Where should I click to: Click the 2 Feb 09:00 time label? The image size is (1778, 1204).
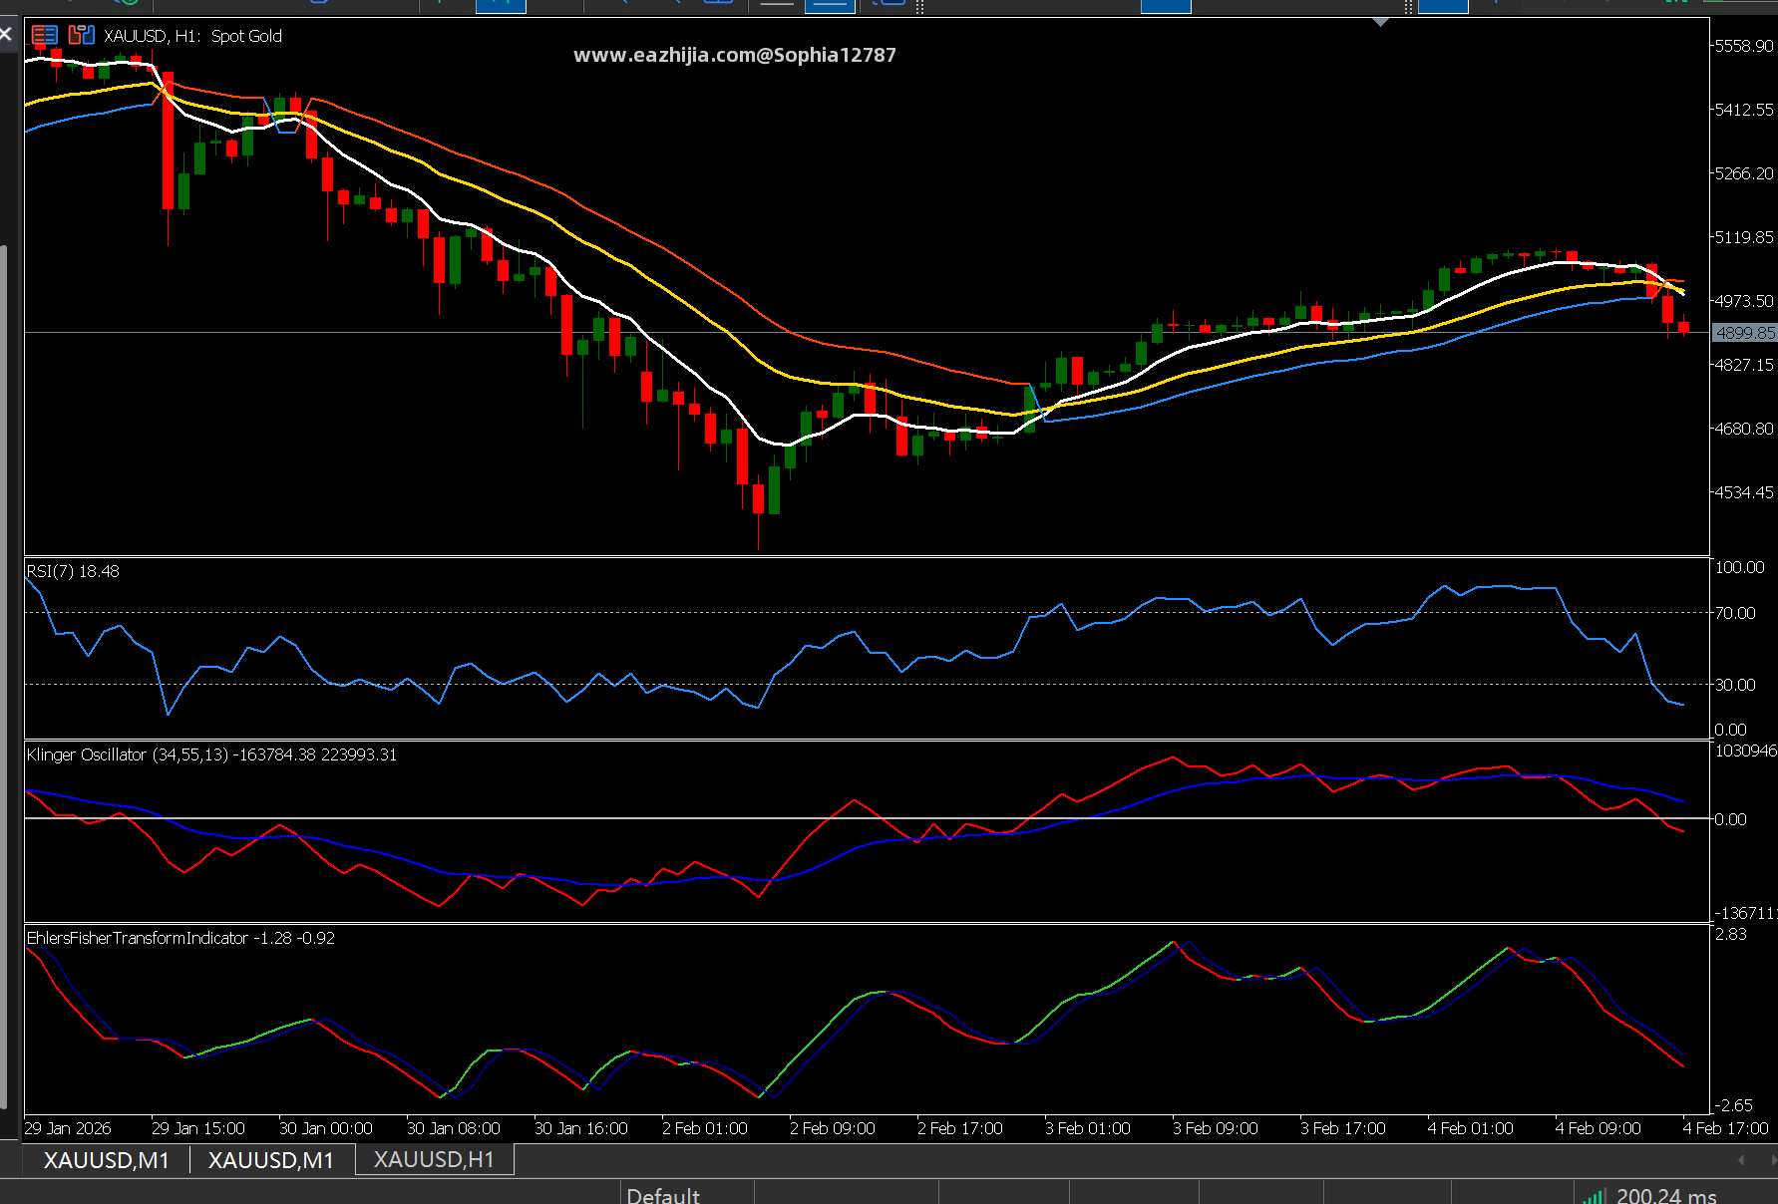833,1128
